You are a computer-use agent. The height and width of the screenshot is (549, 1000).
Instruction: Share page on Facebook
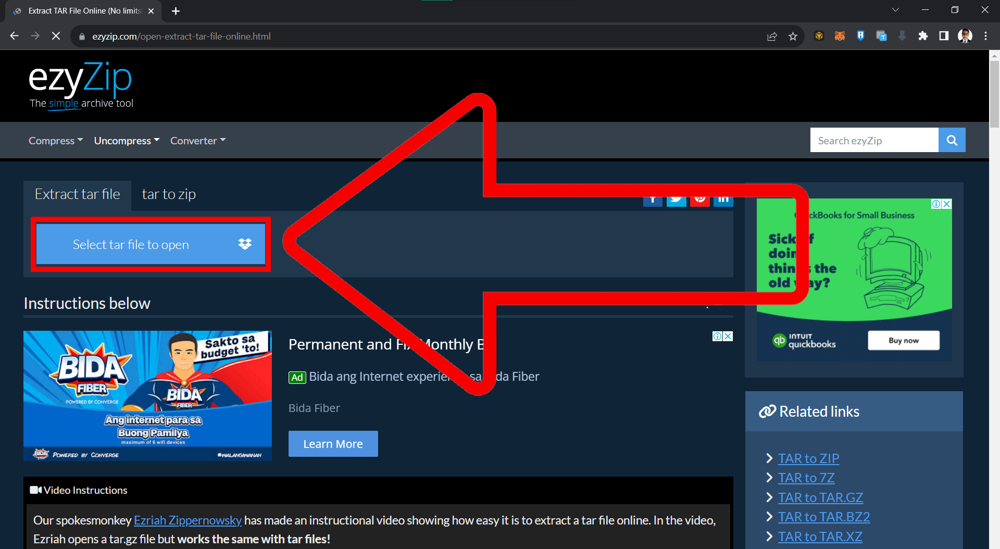tap(653, 198)
